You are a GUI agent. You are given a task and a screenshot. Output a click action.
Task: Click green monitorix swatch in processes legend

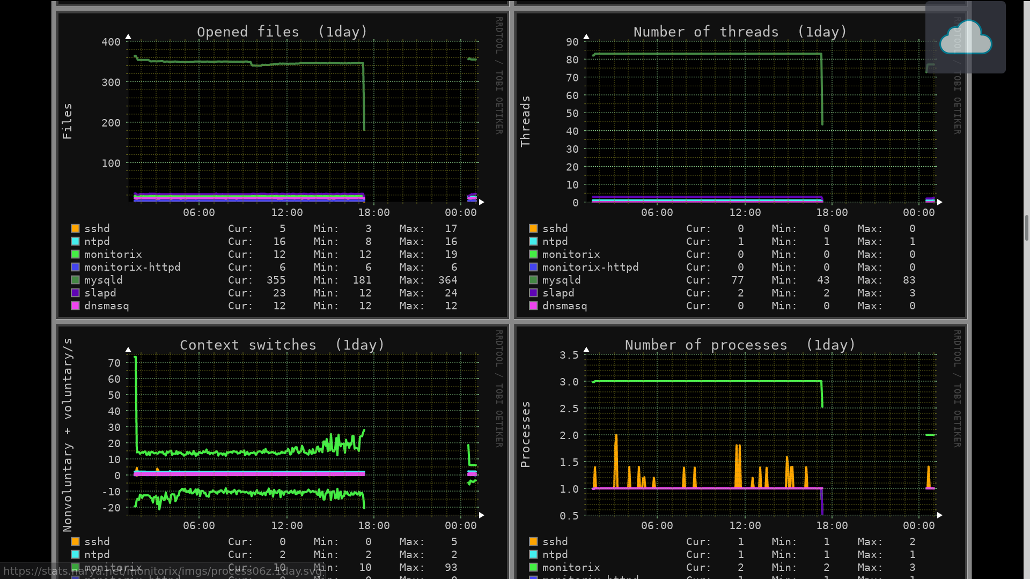(533, 567)
